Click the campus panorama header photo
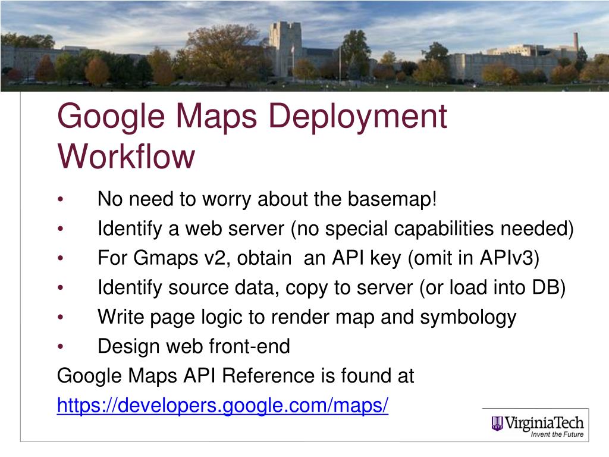609x457 pixels. click(x=304, y=46)
